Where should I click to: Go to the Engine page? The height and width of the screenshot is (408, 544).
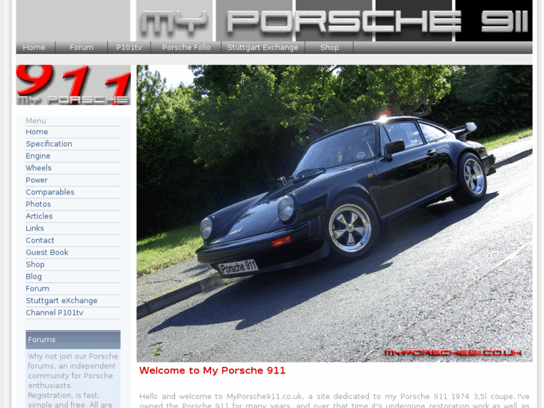[38, 156]
